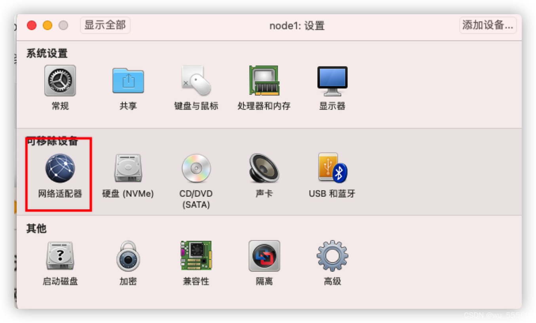The width and height of the screenshot is (536, 323).
Task: Open the 高级 advanced gear icon
Action: 333,256
